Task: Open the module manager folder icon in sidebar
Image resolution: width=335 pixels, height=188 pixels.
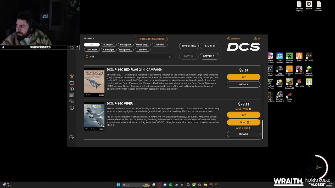Action: (x=72, y=83)
